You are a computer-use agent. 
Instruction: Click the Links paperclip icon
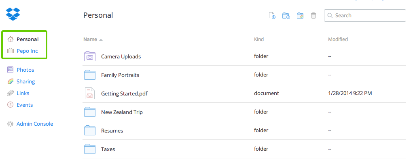[11, 93]
